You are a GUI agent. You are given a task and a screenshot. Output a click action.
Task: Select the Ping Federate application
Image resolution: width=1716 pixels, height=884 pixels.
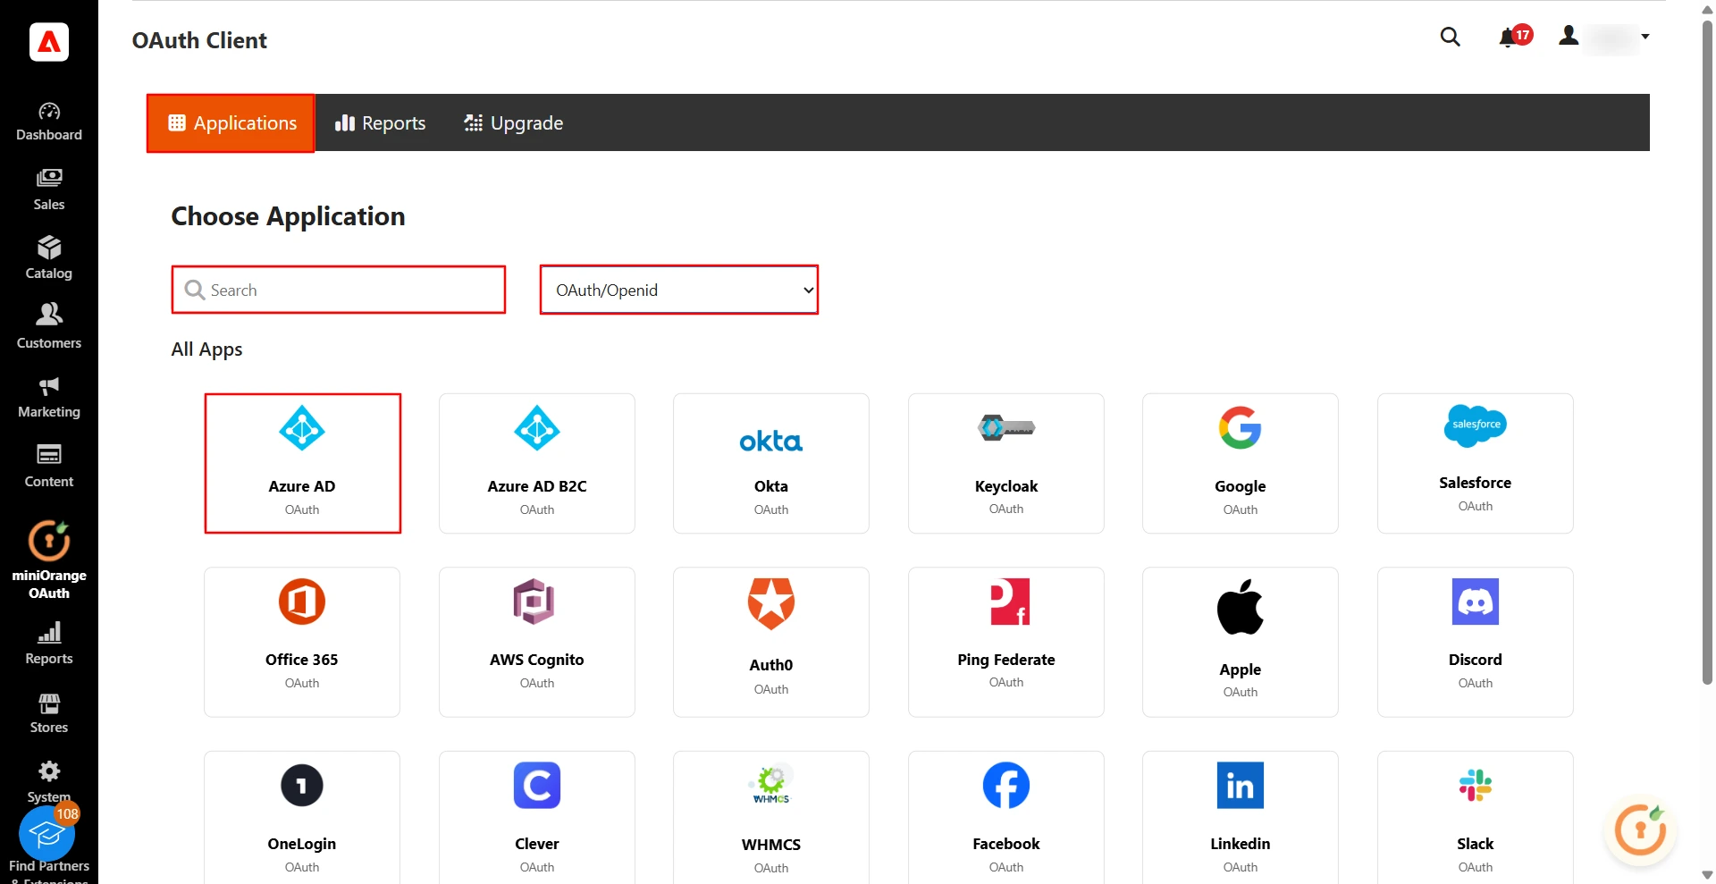pyautogui.click(x=1006, y=642)
